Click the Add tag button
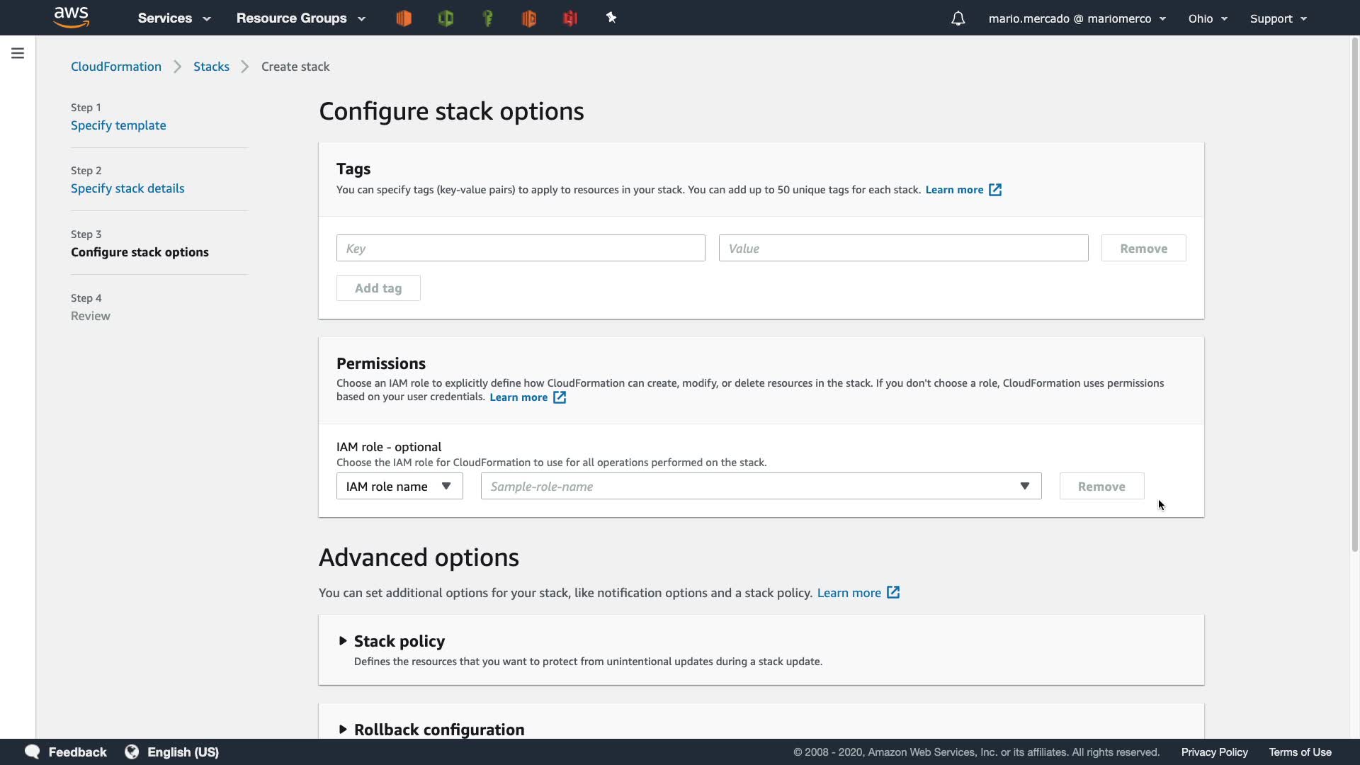1360x765 pixels. pos(378,288)
